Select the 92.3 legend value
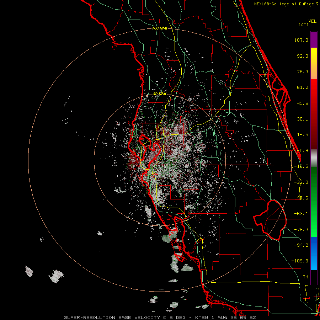The image size is (320, 320). tap(303, 56)
